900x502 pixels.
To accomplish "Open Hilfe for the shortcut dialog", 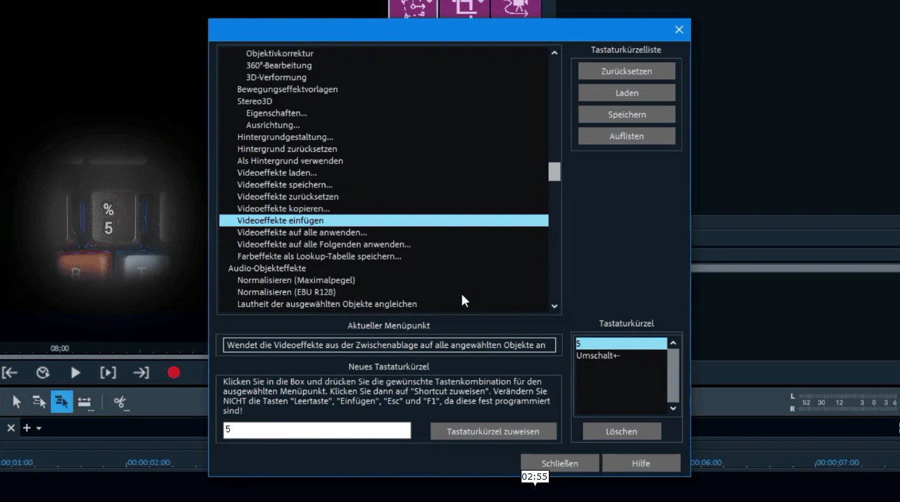I will (641, 463).
